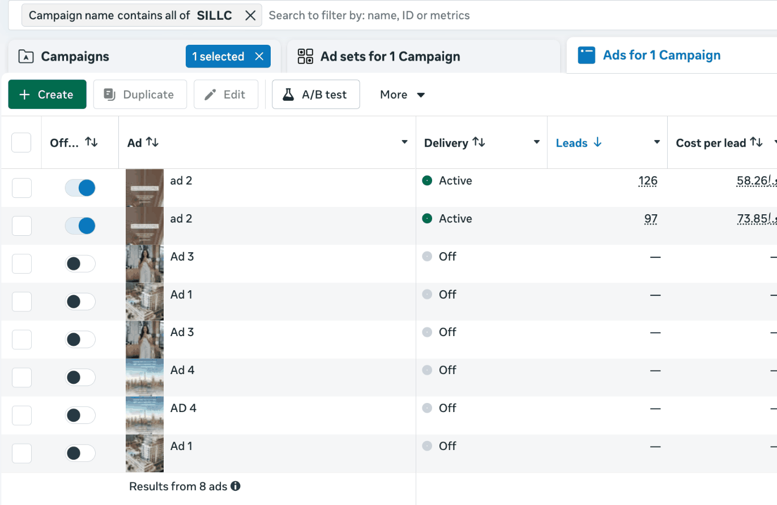Click the Edit pencil button
Viewport: 777px width, 505px height.
point(226,94)
